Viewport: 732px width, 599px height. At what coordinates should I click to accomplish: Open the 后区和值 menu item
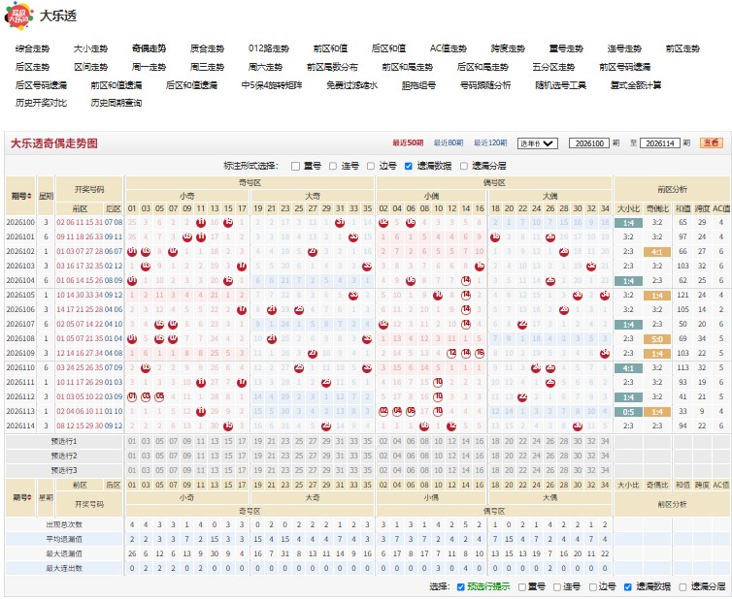pyautogui.click(x=389, y=48)
